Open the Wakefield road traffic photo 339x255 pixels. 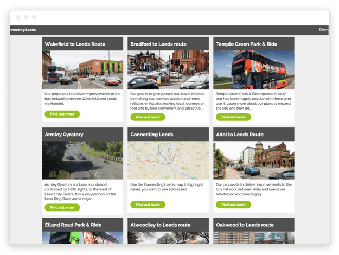pos(82,69)
